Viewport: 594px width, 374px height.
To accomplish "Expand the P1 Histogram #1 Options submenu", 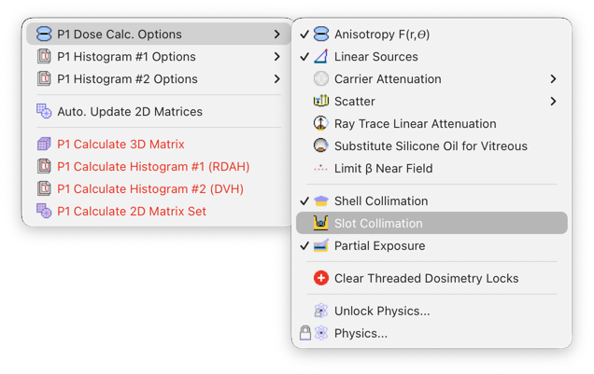I will click(277, 57).
